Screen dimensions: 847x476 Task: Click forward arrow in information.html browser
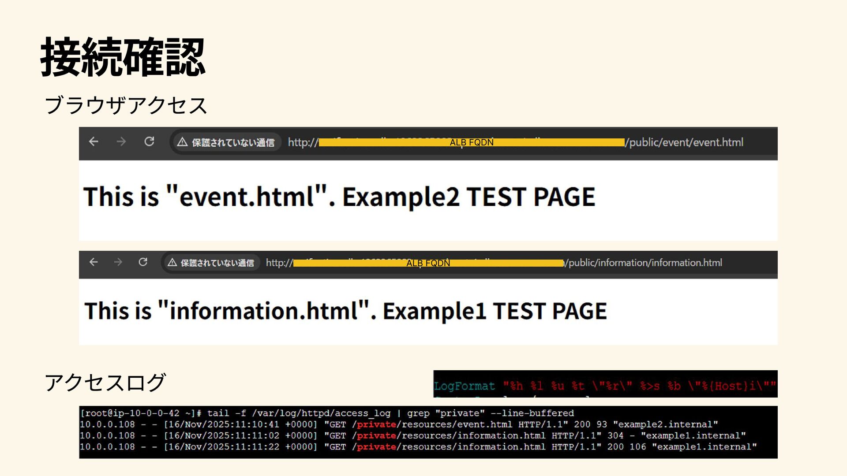click(x=118, y=263)
